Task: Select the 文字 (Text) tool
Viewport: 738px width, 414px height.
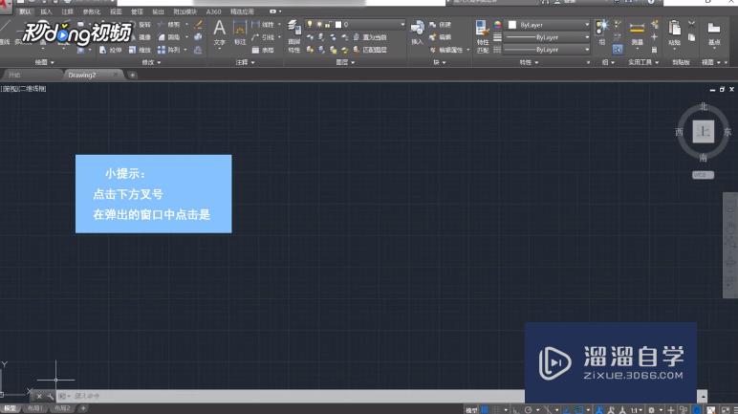Action: tap(219, 32)
